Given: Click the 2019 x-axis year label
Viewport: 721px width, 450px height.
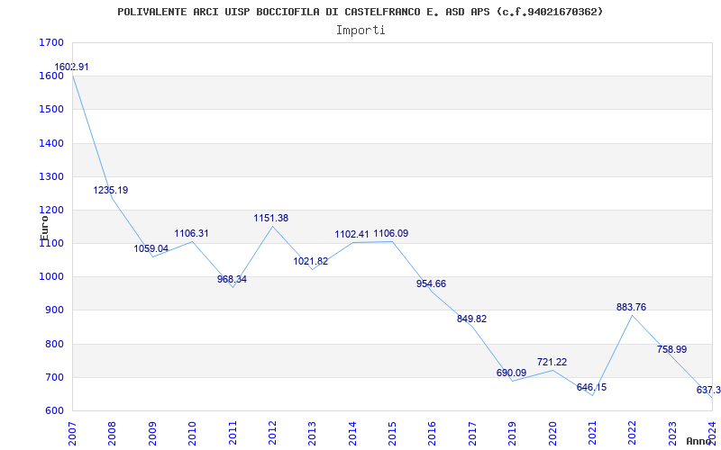Looking at the screenshot, I should coord(512,433).
